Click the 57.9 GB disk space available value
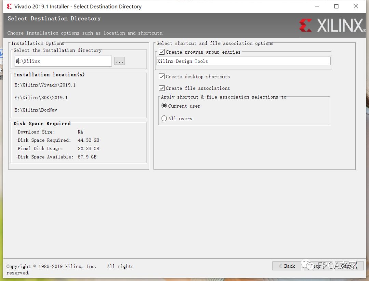The width and height of the screenshot is (369, 281). [x=87, y=157]
